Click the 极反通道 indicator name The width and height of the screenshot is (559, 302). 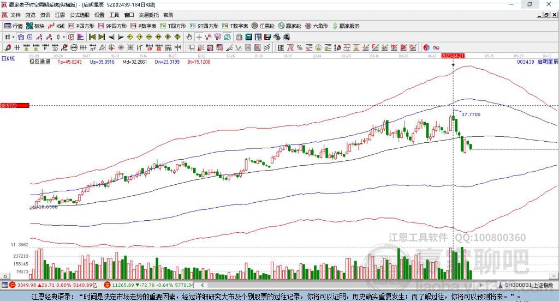(40, 62)
